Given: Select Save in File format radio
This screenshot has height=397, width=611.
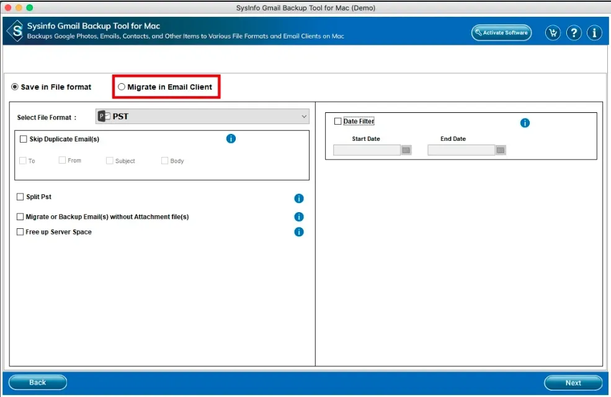Looking at the screenshot, I should pos(15,87).
